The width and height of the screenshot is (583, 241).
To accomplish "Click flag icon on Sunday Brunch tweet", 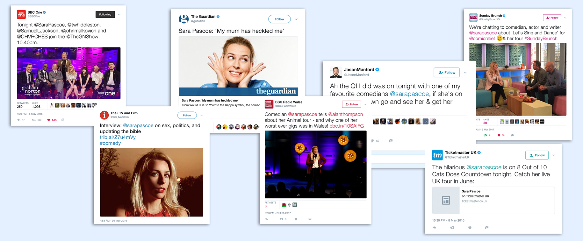I will pyautogui.click(x=512, y=135).
